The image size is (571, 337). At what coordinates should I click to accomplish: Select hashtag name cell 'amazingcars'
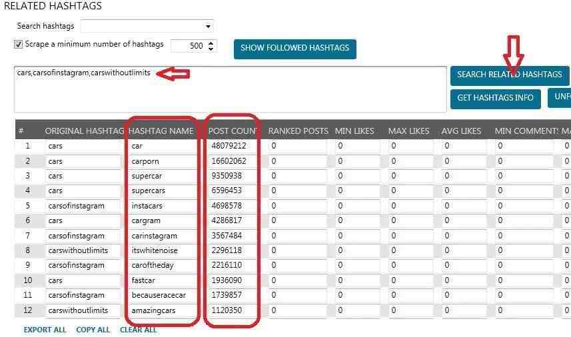pos(162,310)
